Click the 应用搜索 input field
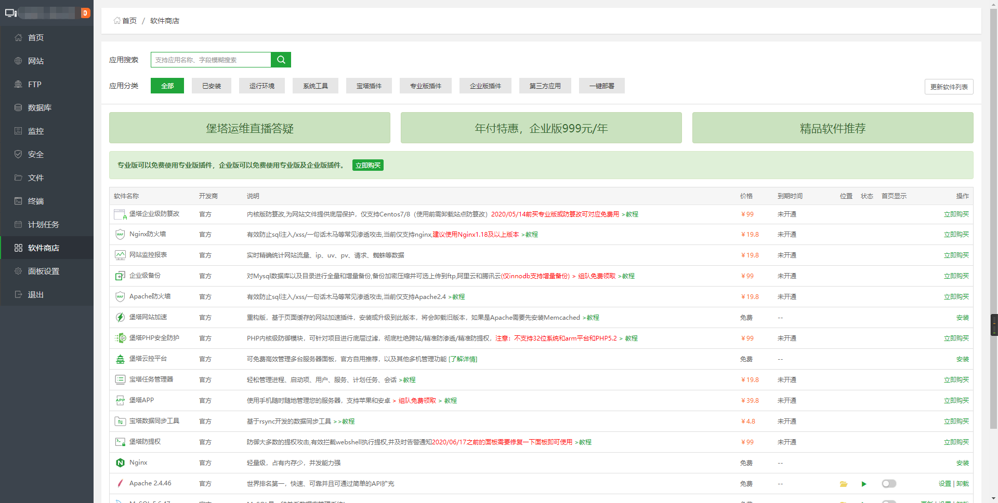Image resolution: width=998 pixels, height=503 pixels. pyautogui.click(x=211, y=60)
